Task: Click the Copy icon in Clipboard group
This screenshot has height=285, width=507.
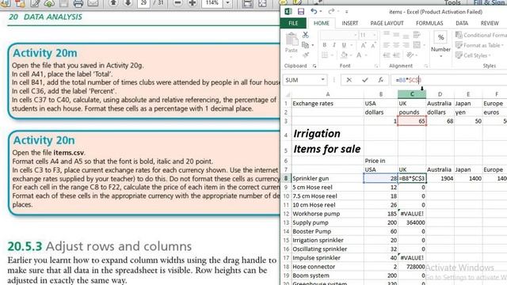Action: pos(305,45)
